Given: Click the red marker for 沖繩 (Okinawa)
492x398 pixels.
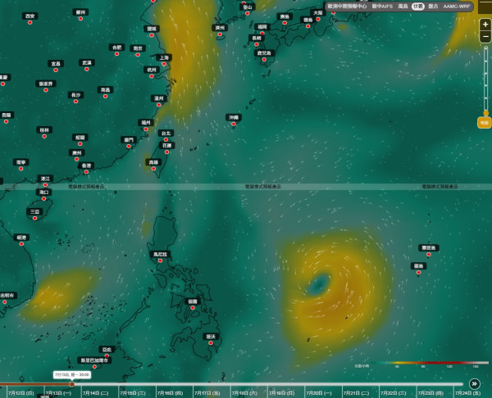Looking at the screenshot, I should point(234,124).
